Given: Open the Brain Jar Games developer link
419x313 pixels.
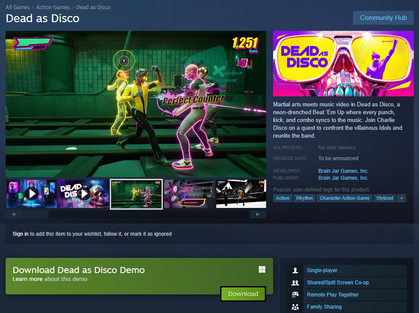Looking at the screenshot, I should (343, 171).
